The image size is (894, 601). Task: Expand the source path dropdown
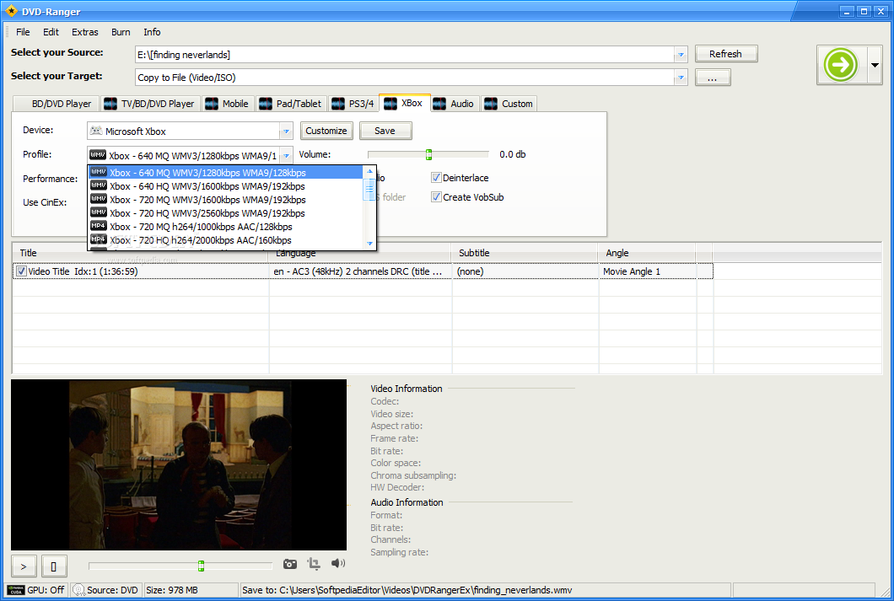click(681, 55)
